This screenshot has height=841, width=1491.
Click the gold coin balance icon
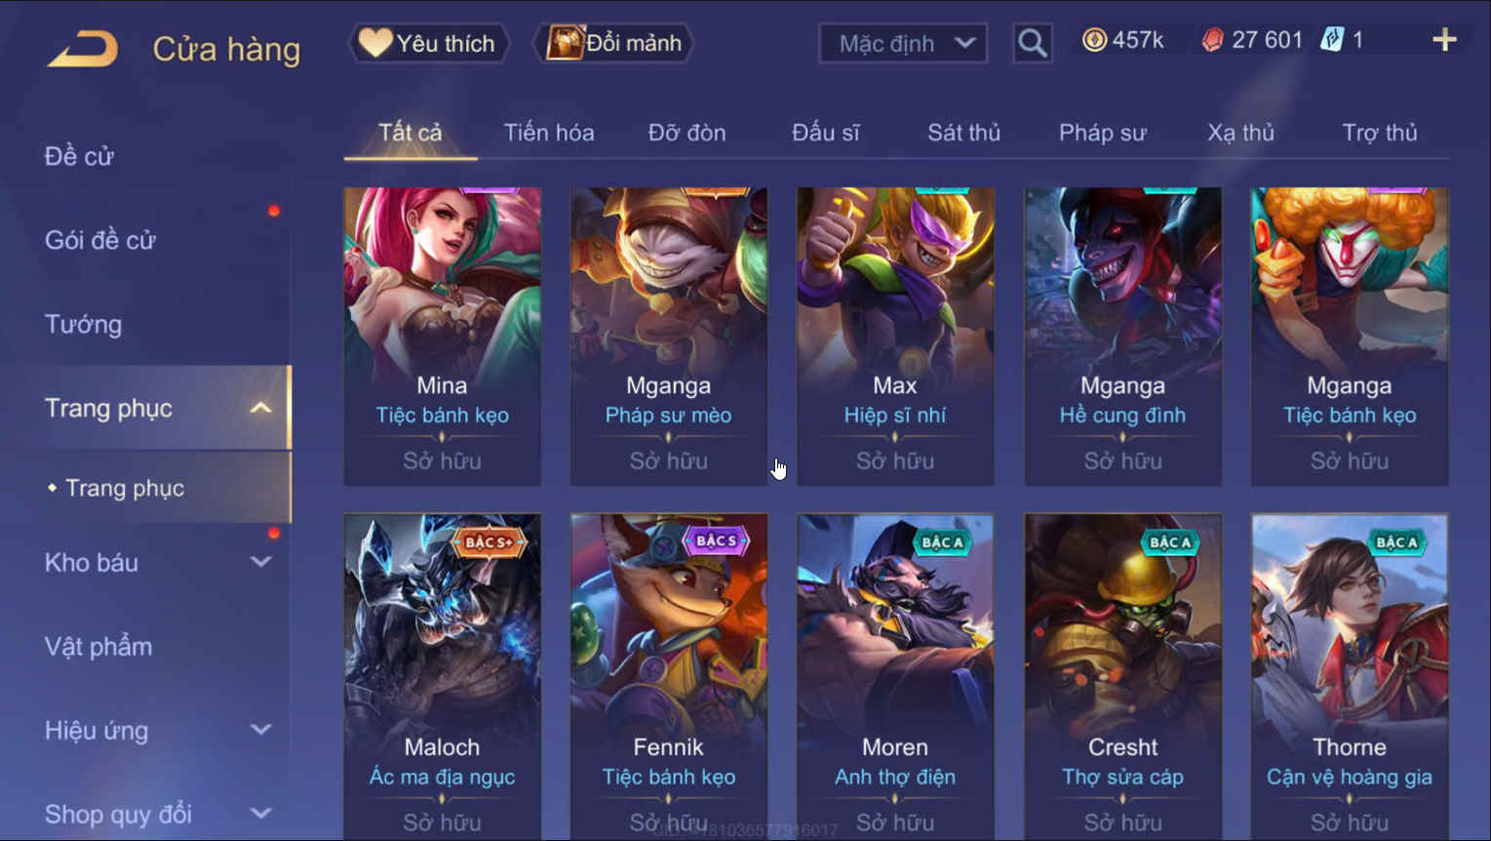[x=1094, y=40]
